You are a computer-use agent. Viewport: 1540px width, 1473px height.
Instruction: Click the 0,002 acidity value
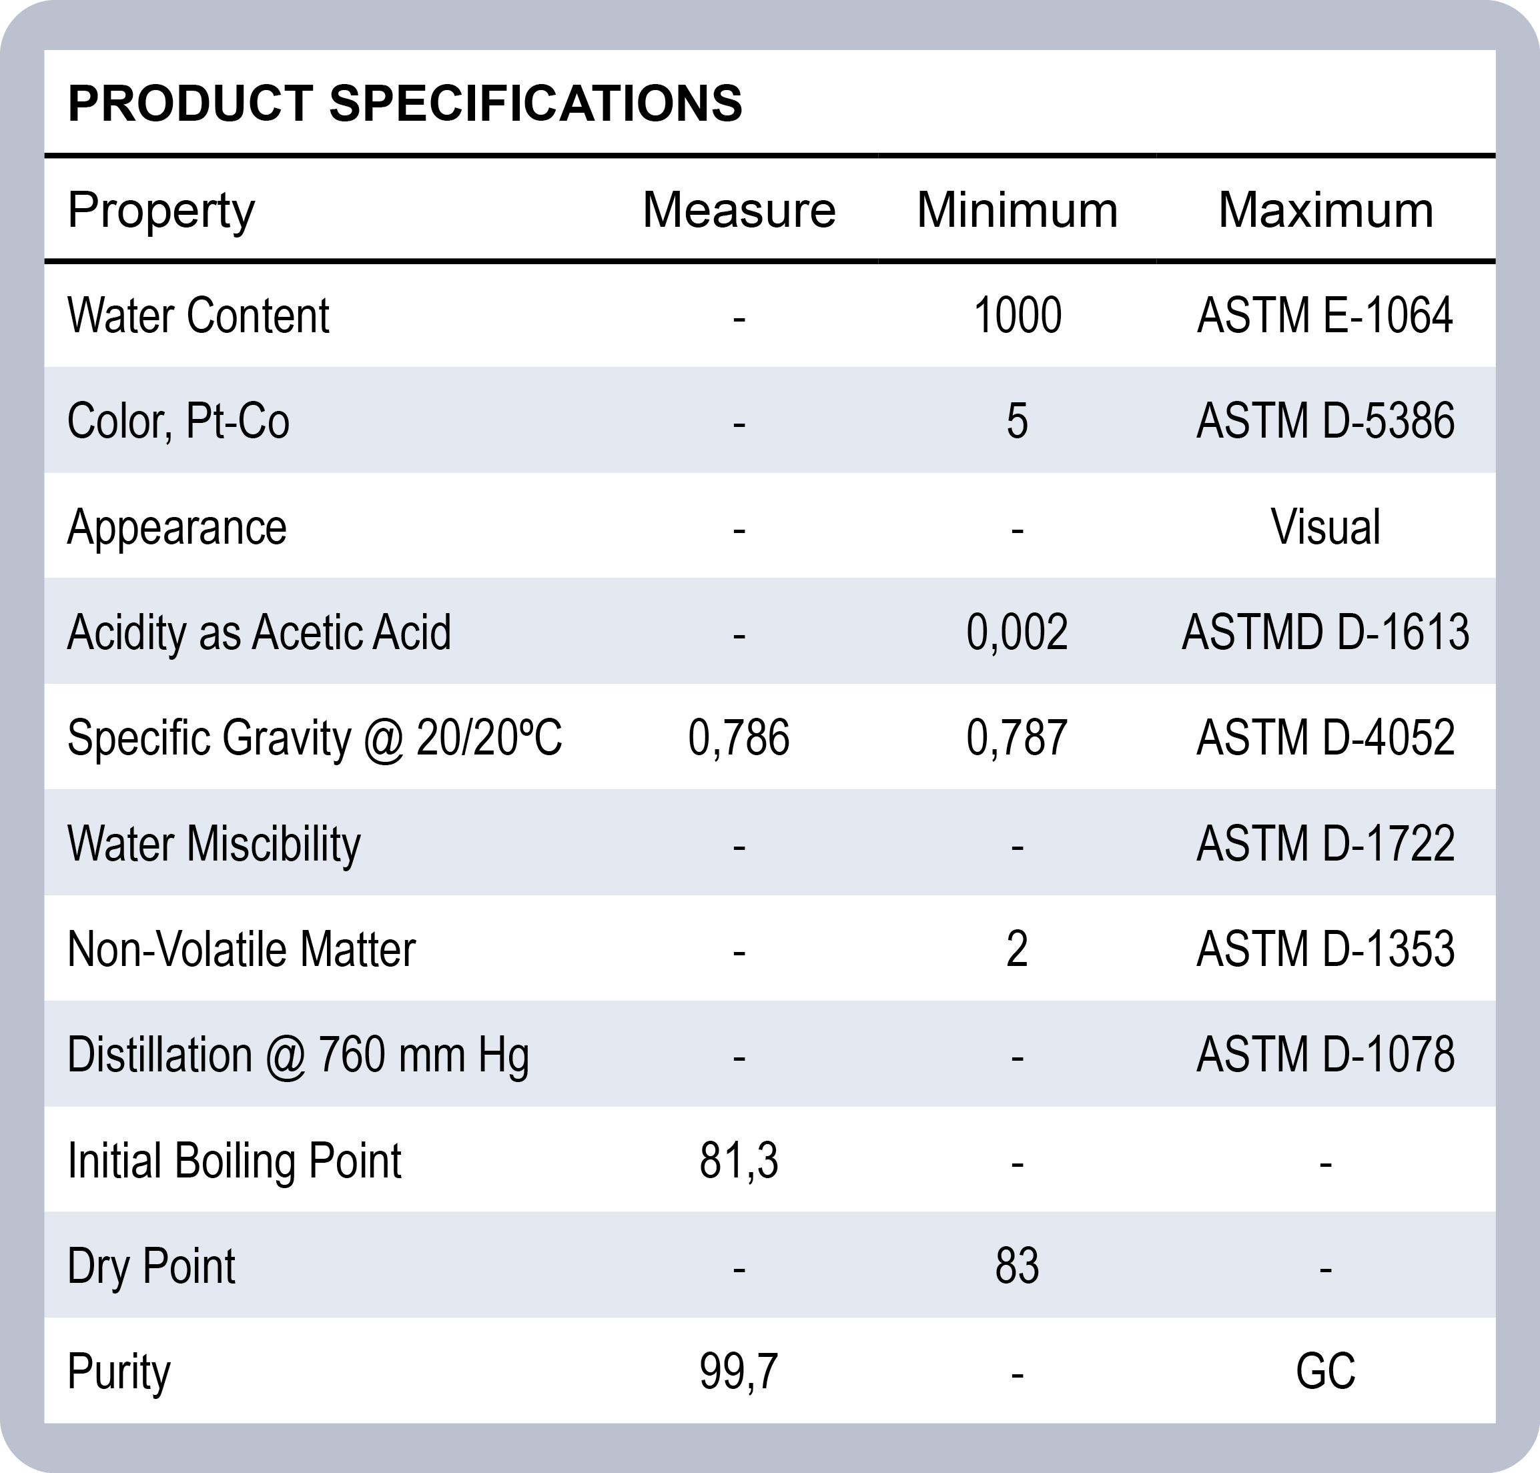pos(1017,632)
